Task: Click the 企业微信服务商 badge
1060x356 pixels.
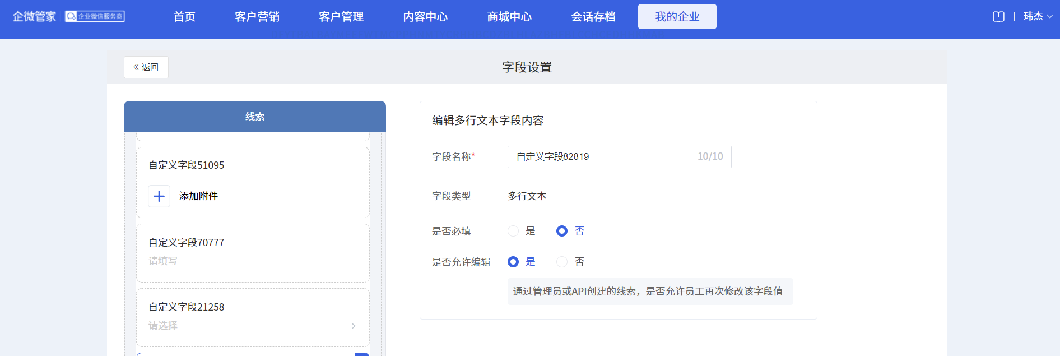Action: [95, 16]
